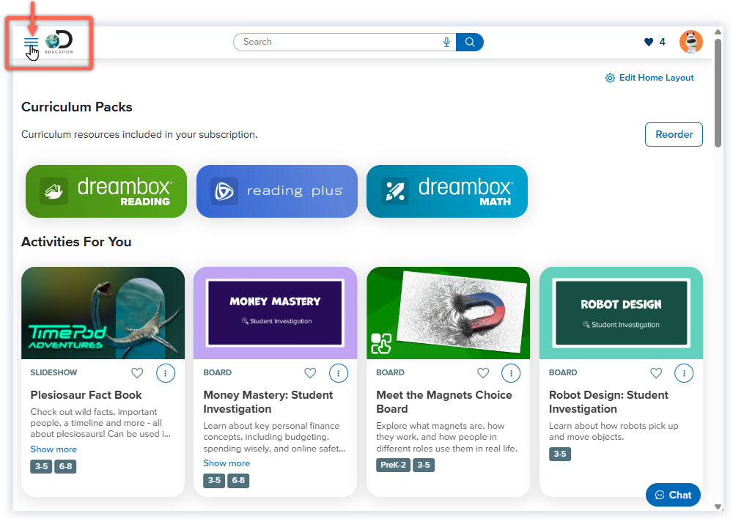Open favorites via the header heart icon
733x519 pixels.
point(648,43)
